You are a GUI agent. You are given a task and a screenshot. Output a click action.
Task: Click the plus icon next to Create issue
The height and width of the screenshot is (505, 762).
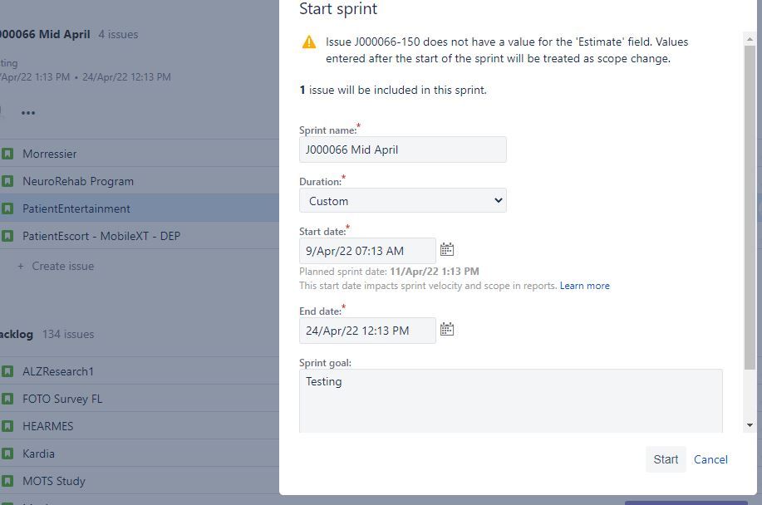pos(21,266)
